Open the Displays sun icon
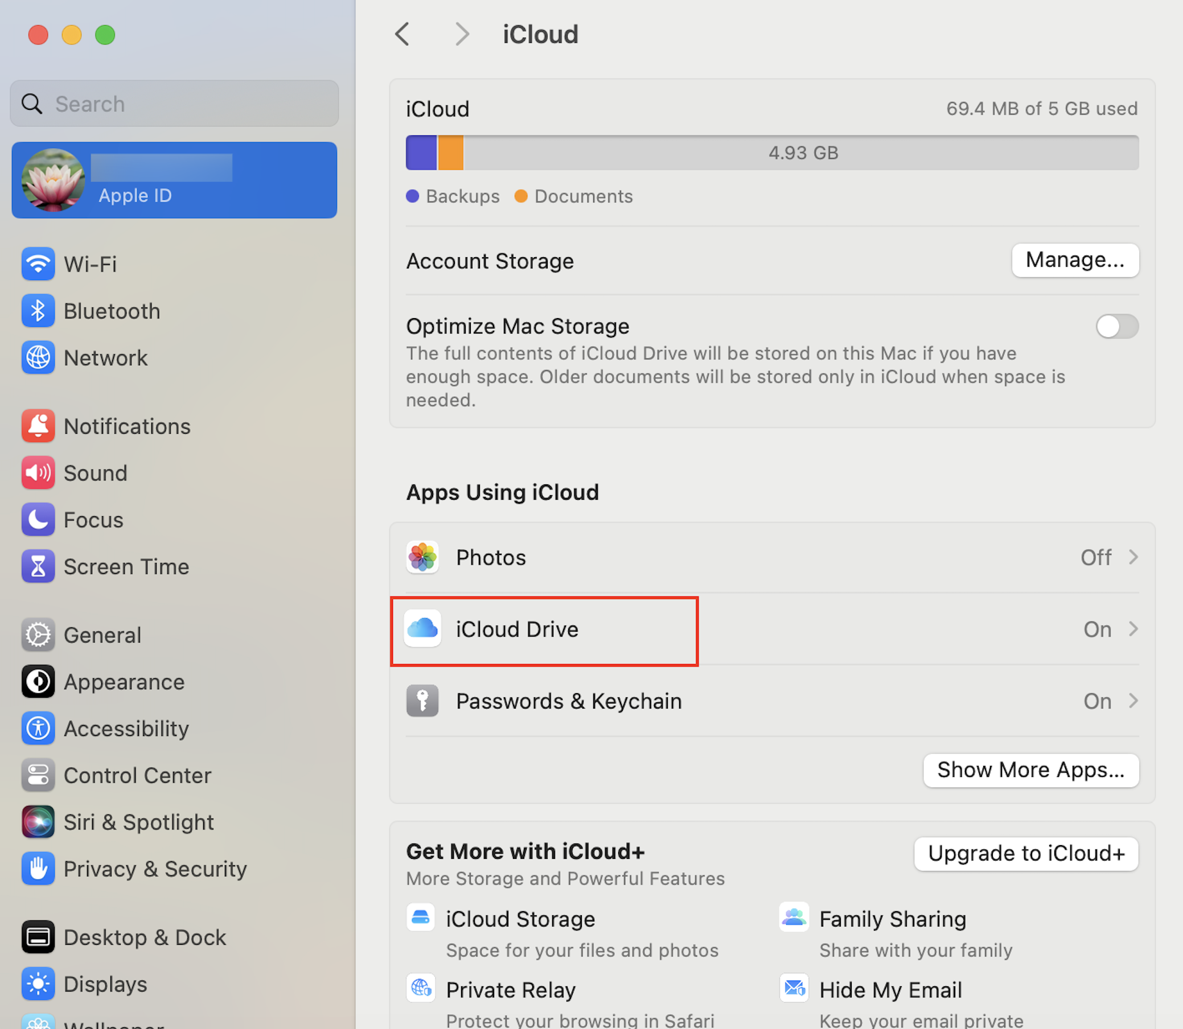Screen dimensions: 1183x1029 (x=38, y=983)
